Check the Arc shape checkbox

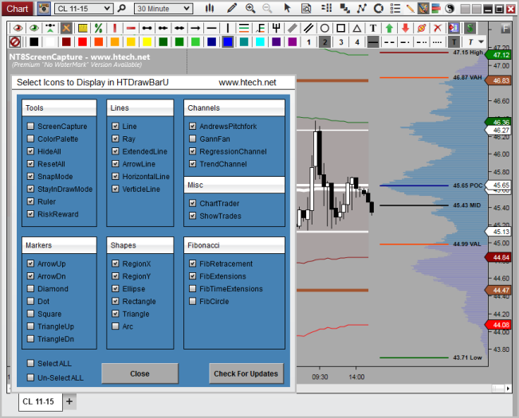coord(115,326)
